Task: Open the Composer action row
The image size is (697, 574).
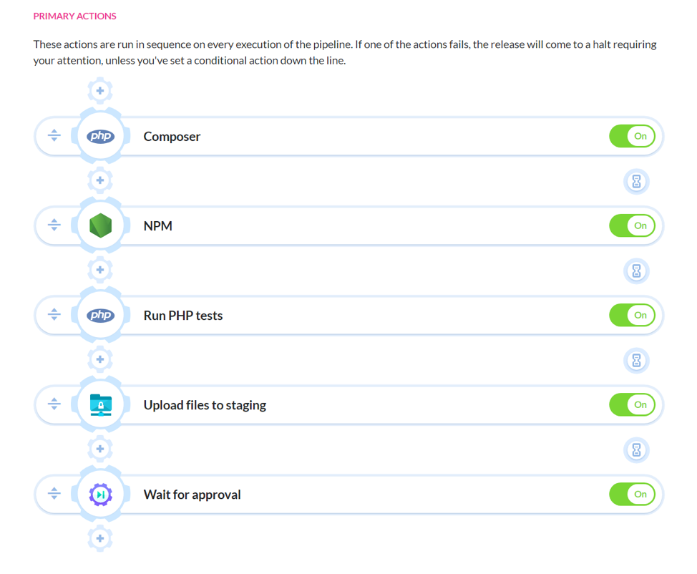Action: click(322, 135)
